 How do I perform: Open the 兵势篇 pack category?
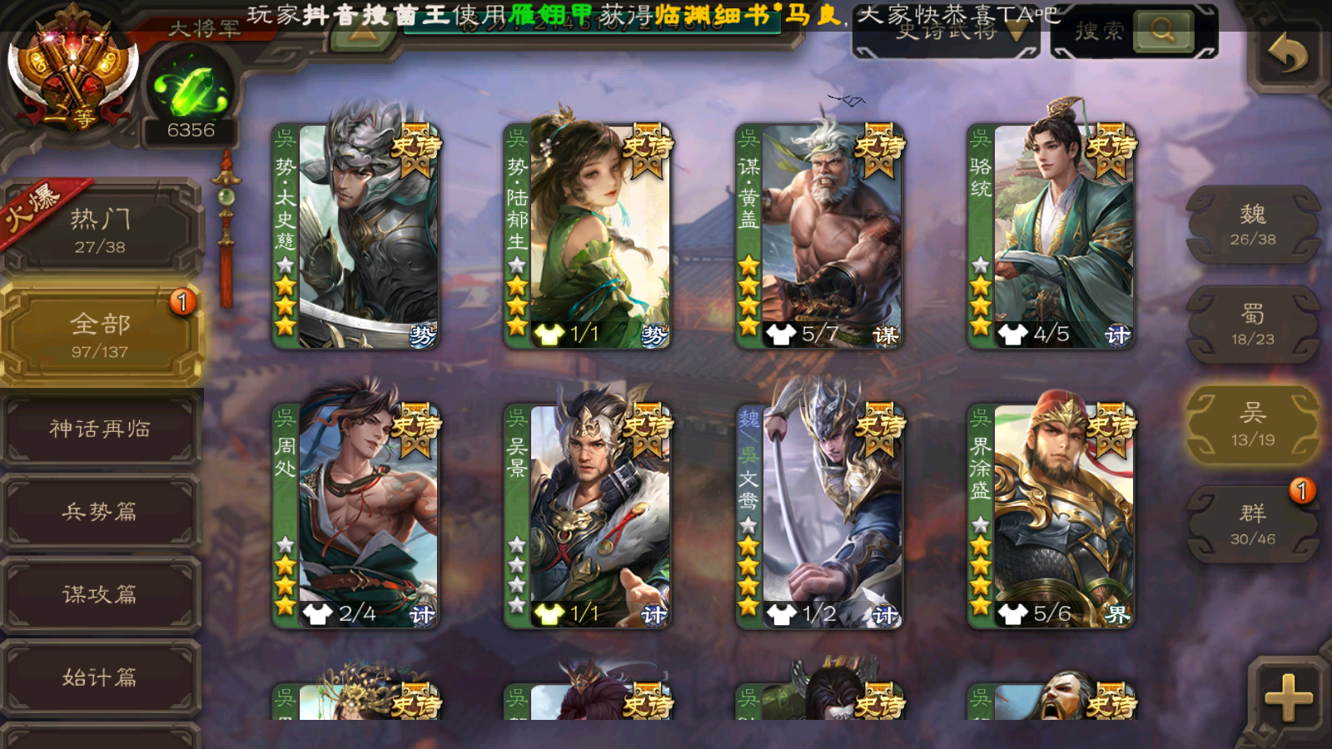coord(100,512)
